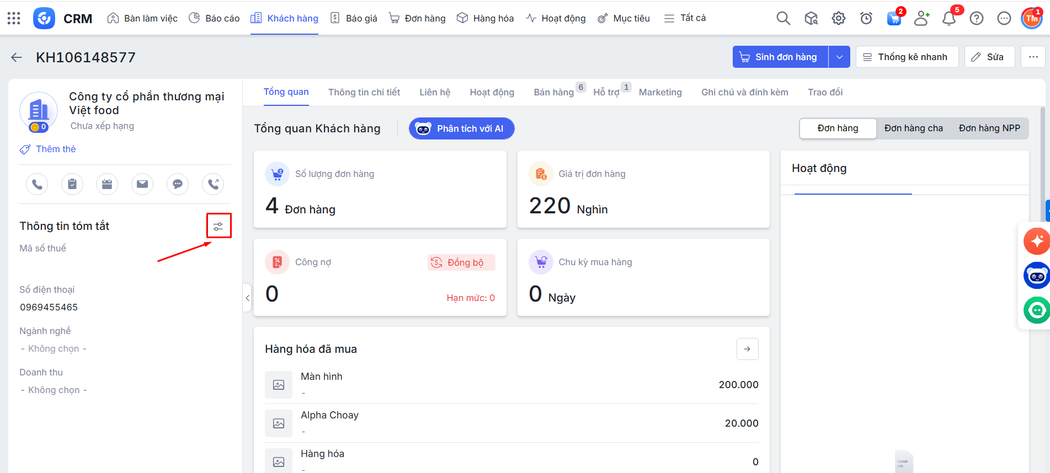Open the Tất cả menu list
Image resolution: width=1050 pixels, height=473 pixels.
[685, 18]
